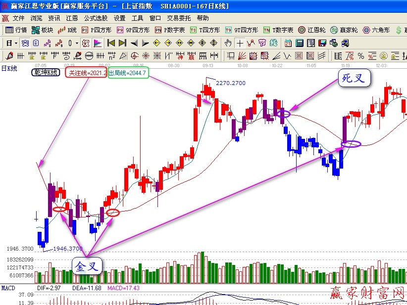Open the 江恩 menu

click(x=71, y=18)
